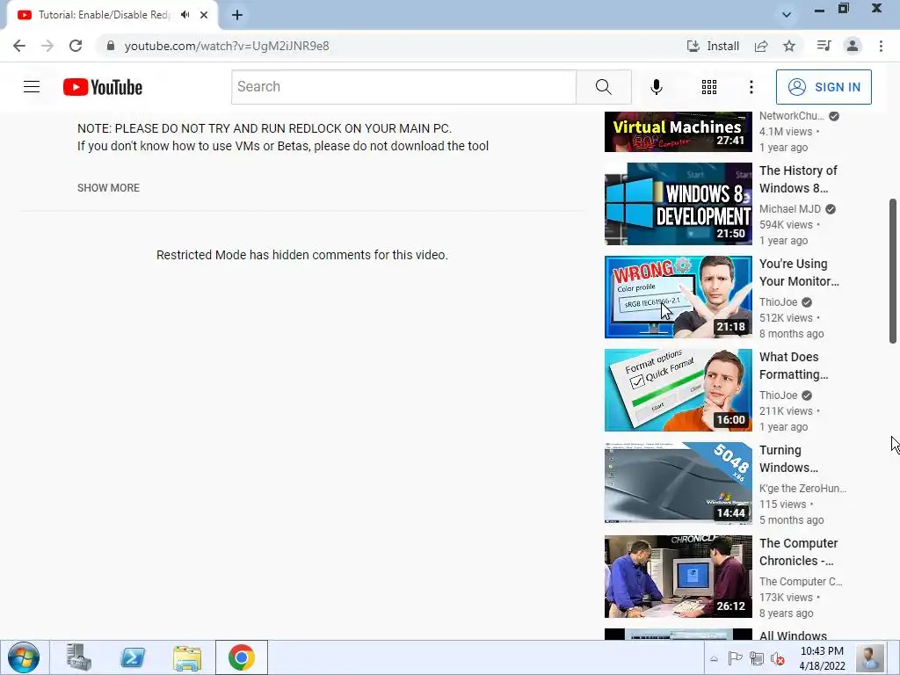Image resolution: width=900 pixels, height=675 pixels.
Task: Click the page vertical scrollbar thumb
Action: (x=893, y=271)
